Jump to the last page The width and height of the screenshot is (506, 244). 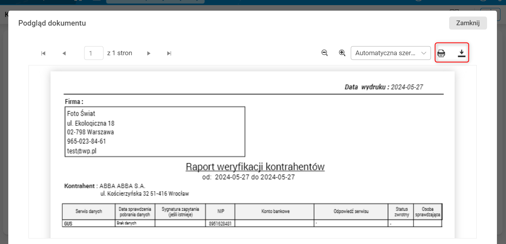(169, 53)
